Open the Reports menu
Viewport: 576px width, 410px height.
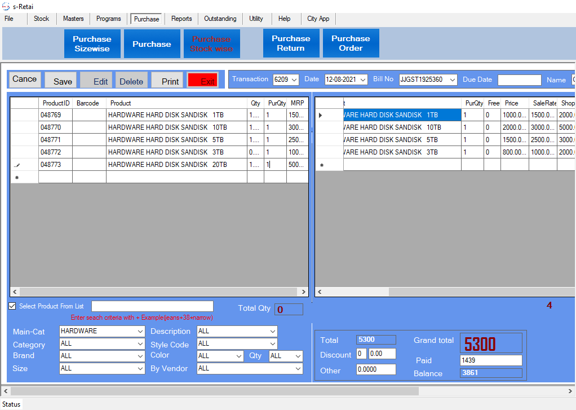[181, 19]
